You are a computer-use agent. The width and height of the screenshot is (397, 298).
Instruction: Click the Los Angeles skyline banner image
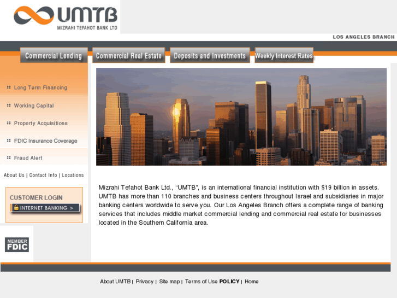[241, 116]
